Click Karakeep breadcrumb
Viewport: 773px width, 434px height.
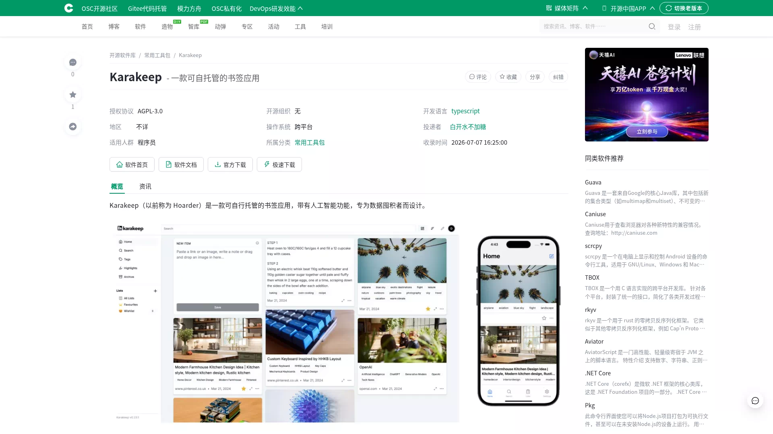[x=190, y=55]
